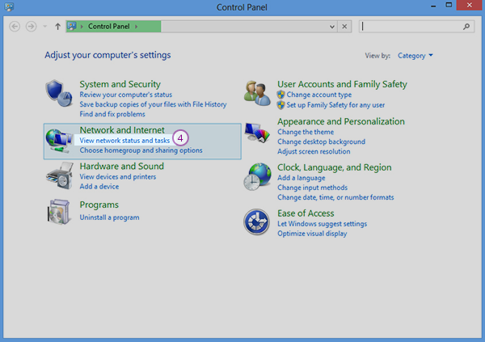
Task: Open Network and Internet heading
Action: (x=122, y=130)
